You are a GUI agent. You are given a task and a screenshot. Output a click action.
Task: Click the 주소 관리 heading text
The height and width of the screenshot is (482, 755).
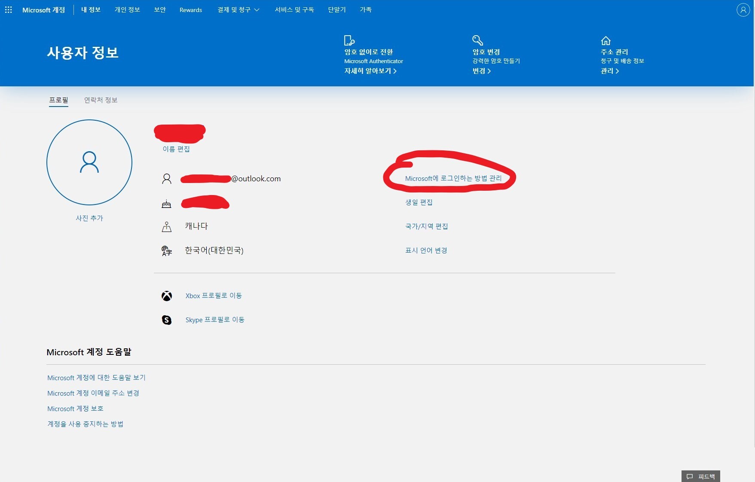tap(614, 52)
